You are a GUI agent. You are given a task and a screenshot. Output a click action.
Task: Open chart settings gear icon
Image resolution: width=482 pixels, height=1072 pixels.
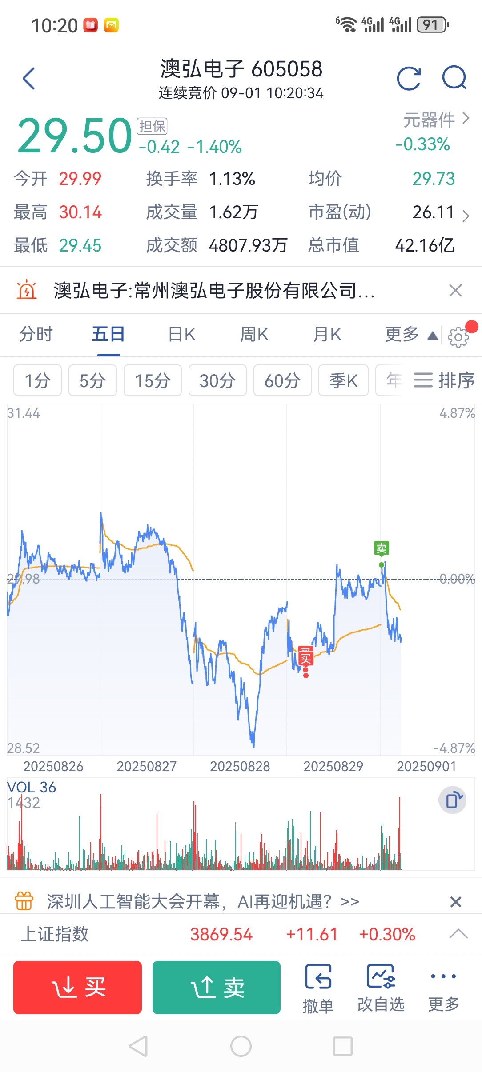pyautogui.click(x=458, y=337)
